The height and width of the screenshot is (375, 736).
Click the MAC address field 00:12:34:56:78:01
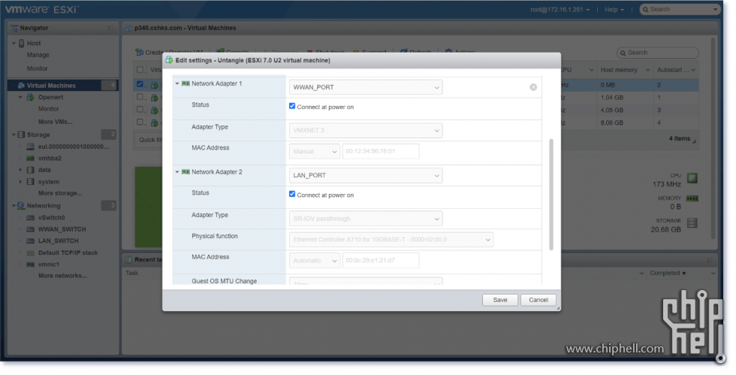[x=381, y=151]
